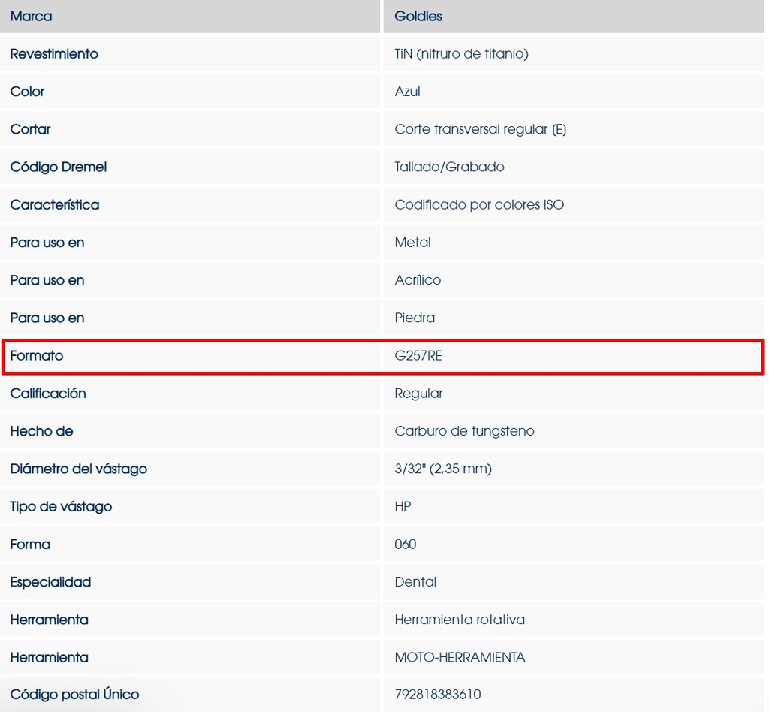Select the TiN (nitruro de titanio) value
The height and width of the screenshot is (712, 769).
tap(461, 54)
